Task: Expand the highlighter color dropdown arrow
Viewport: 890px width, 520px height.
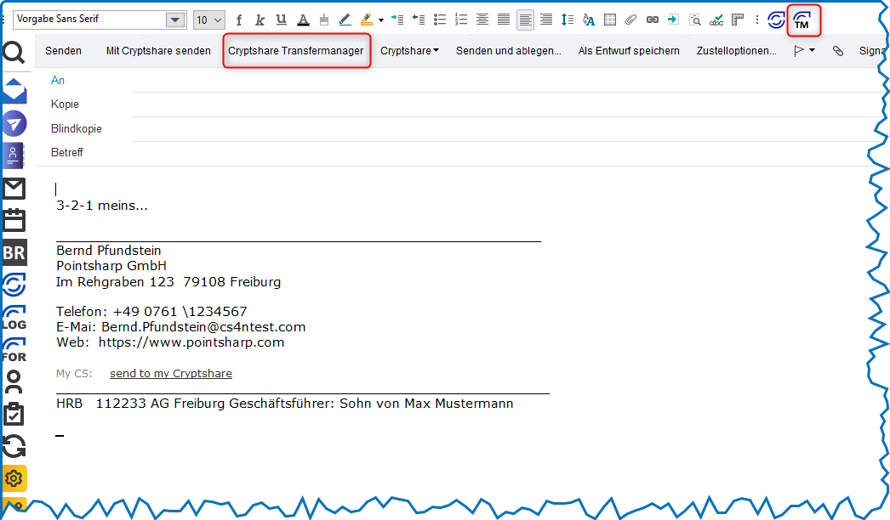Action: 381,20
